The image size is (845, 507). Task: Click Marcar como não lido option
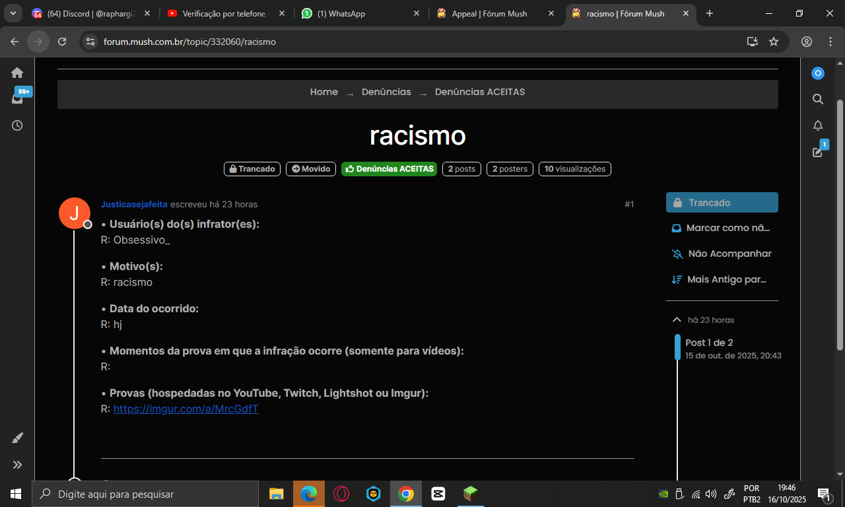pos(722,228)
